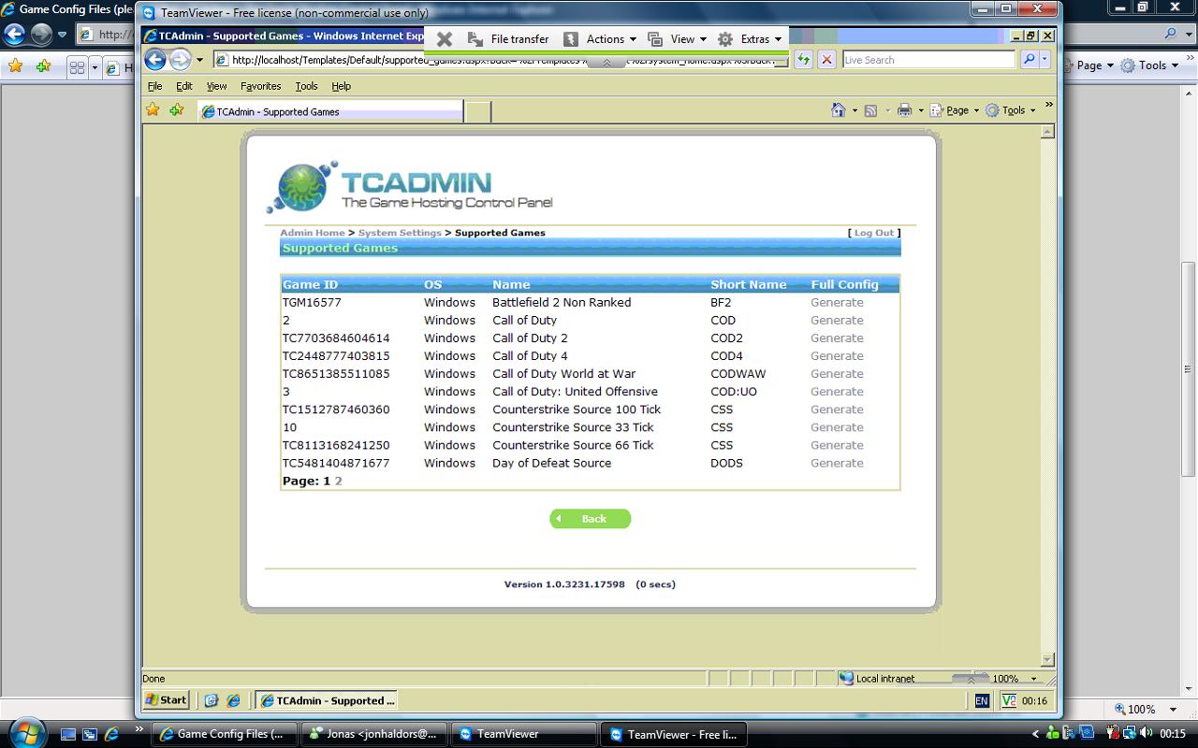Open a new blank tab in remote IE
This screenshot has height=748, width=1198.
click(x=477, y=111)
